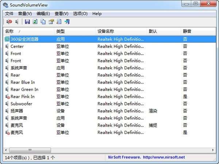
Task: Open the 文件 menu
Action: point(9,14)
